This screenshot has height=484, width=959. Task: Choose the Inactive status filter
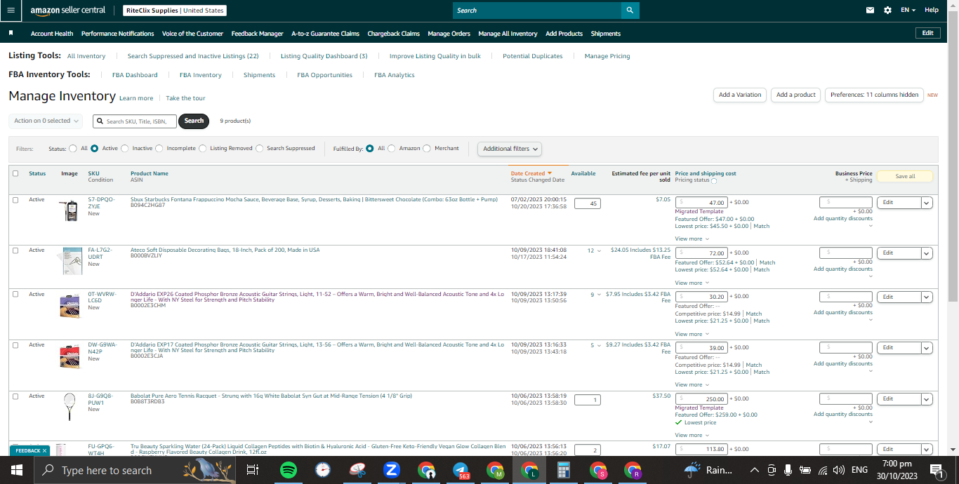click(125, 149)
